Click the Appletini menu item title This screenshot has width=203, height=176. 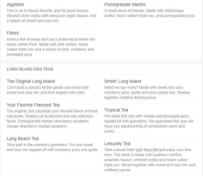click(x=15, y=4)
